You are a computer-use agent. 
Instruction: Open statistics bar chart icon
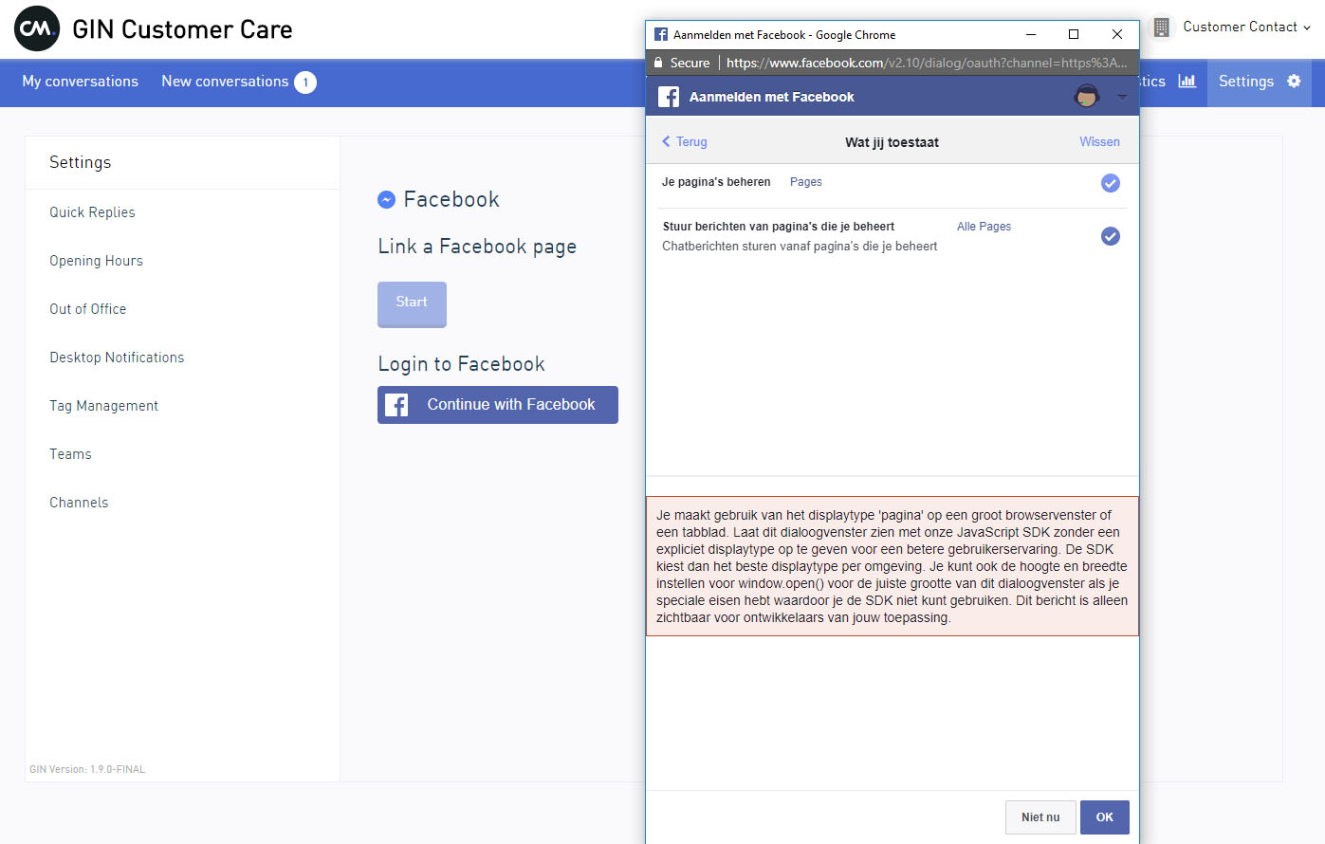[x=1187, y=82]
